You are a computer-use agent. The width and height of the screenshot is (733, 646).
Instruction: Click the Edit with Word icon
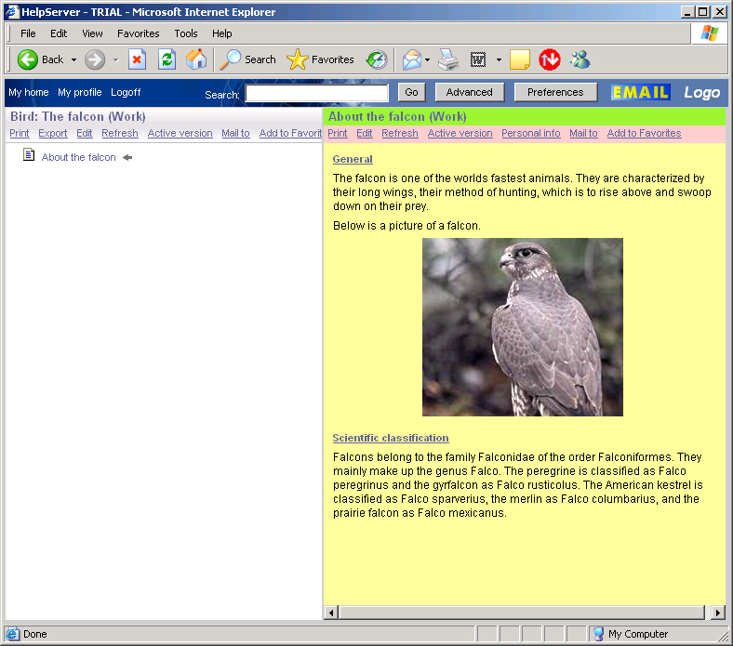478,59
